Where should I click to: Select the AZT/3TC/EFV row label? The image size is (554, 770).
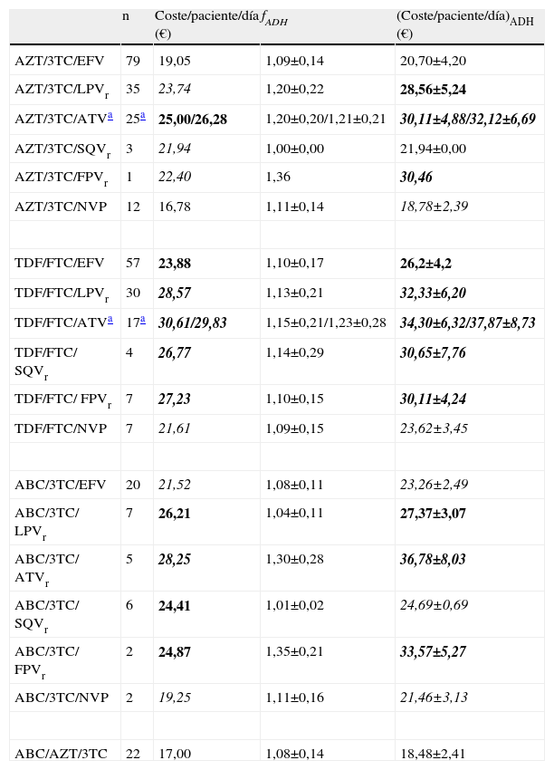[x=59, y=61]
